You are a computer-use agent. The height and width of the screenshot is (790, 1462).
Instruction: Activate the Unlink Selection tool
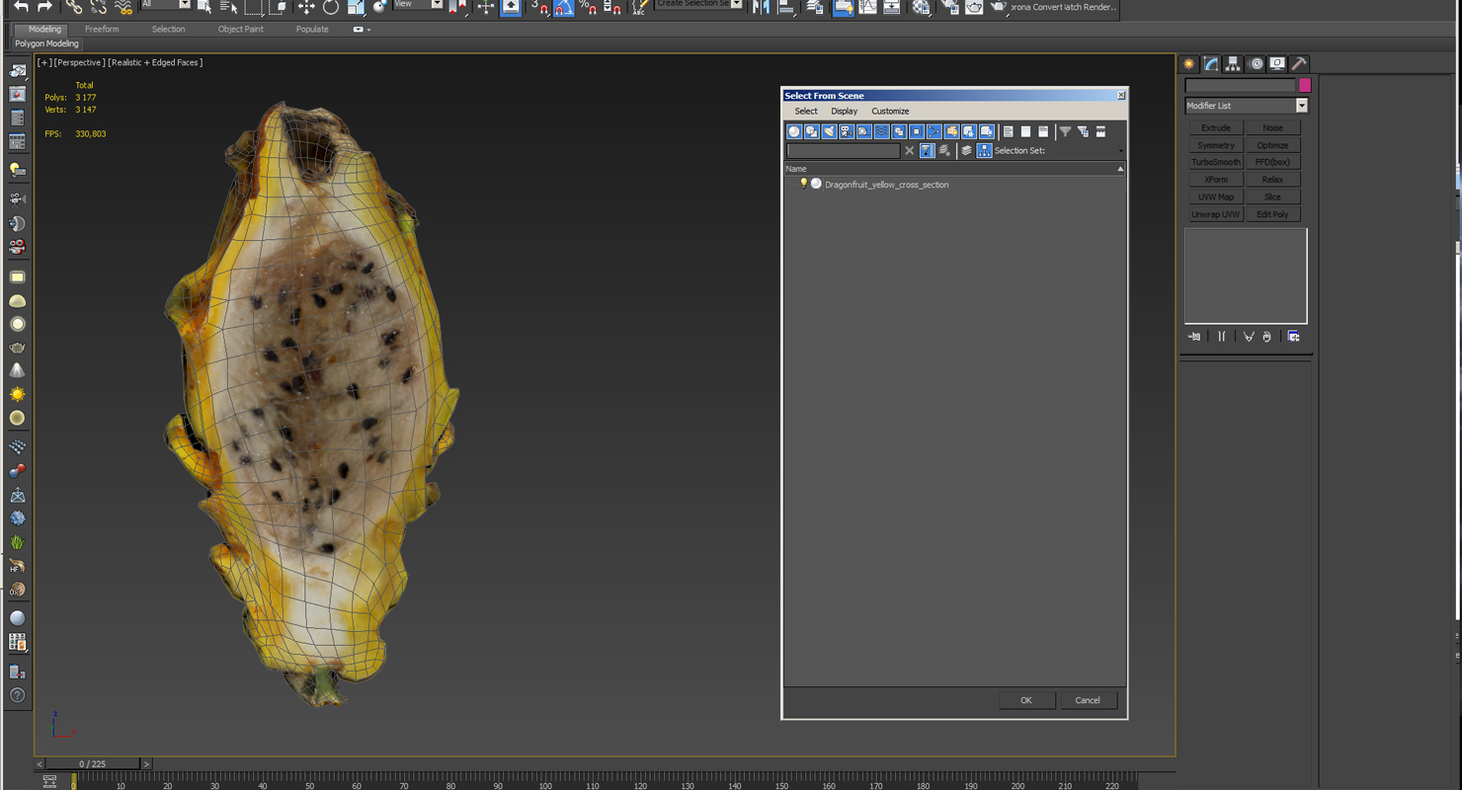pyautogui.click(x=98, y=7)
